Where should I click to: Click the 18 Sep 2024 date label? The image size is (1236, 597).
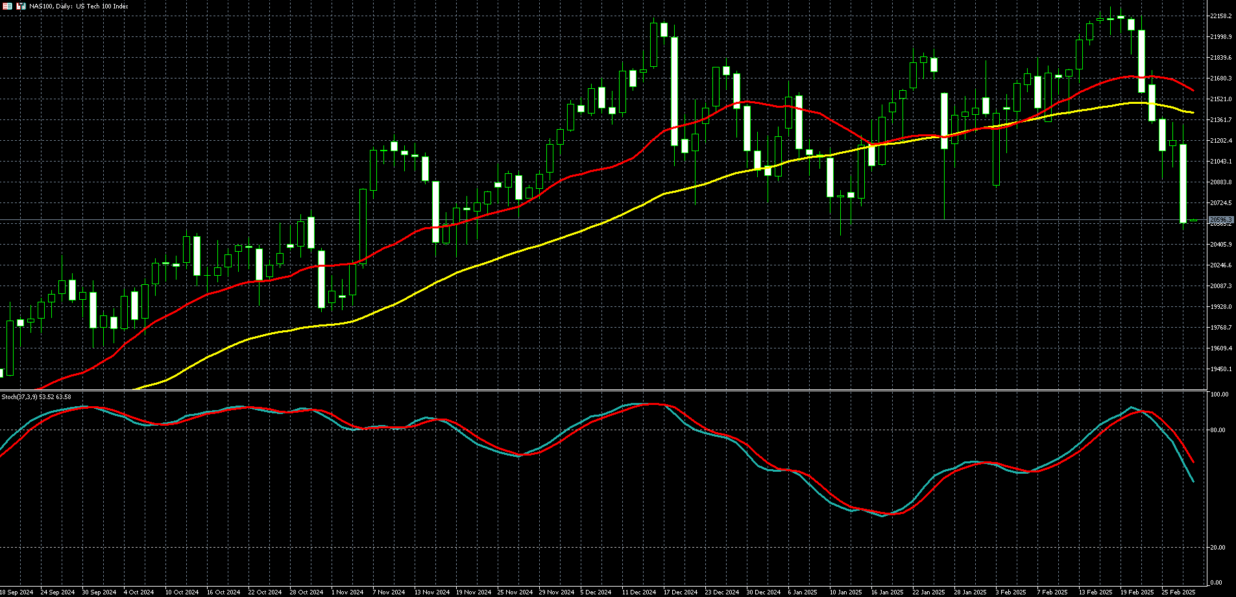pos(17,592)
